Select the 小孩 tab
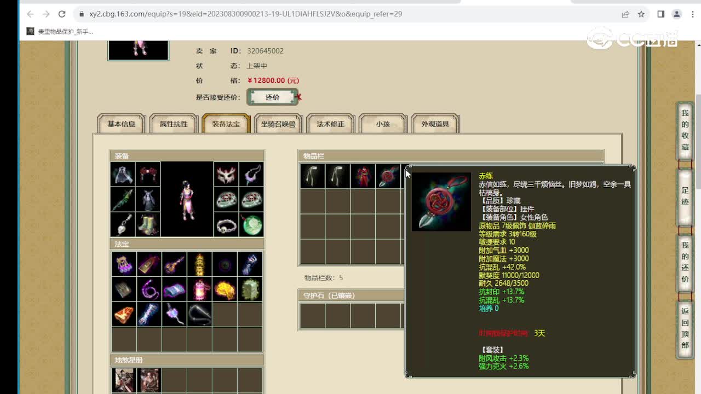701x394 pixels. (383, 124)
